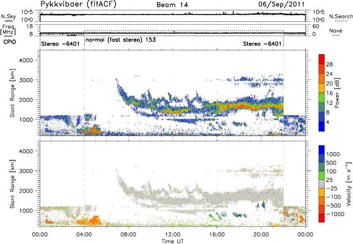Viewport: 353px width, 244px height.
Task: Click the '12:00' time axis label
Action: 173,235
